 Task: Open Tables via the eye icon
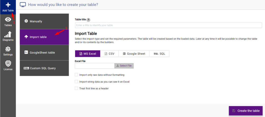click(x=8, y=20)
